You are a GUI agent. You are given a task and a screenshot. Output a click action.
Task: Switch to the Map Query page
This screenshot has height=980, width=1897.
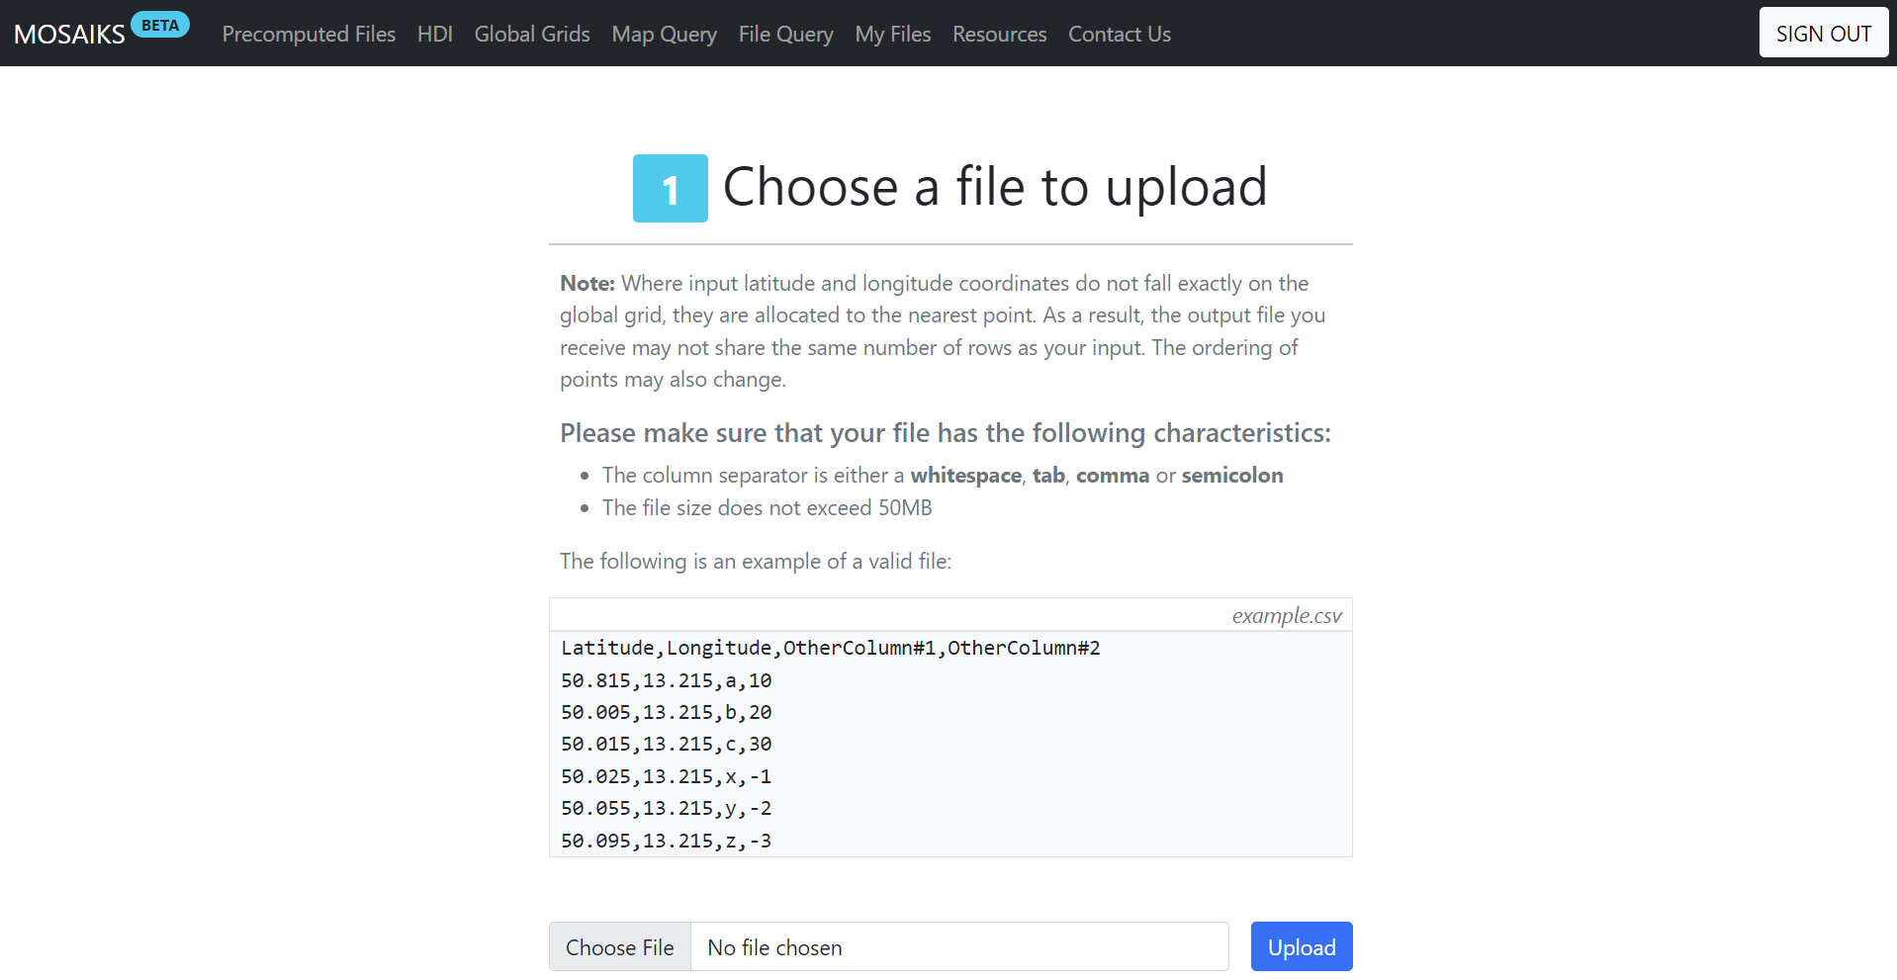pos(665,34)
